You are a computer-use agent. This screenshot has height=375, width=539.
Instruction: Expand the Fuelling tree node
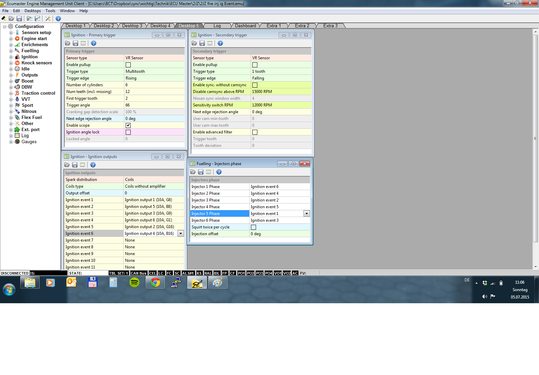coord(11,51)
